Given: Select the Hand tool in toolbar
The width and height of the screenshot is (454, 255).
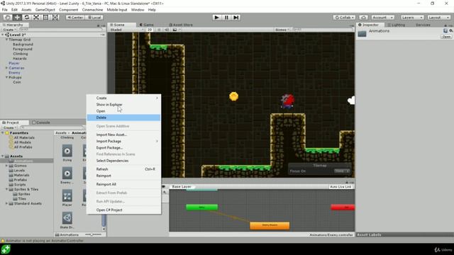Looking at the screenshot, I should click(8, 17).
